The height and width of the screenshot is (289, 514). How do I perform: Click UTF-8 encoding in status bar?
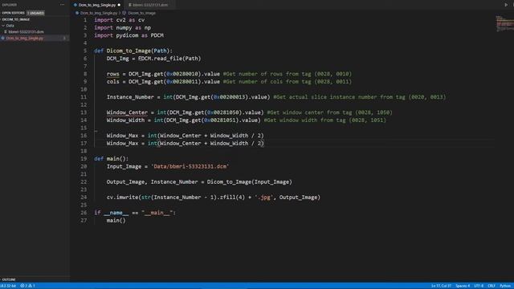(x=479, y=286)
